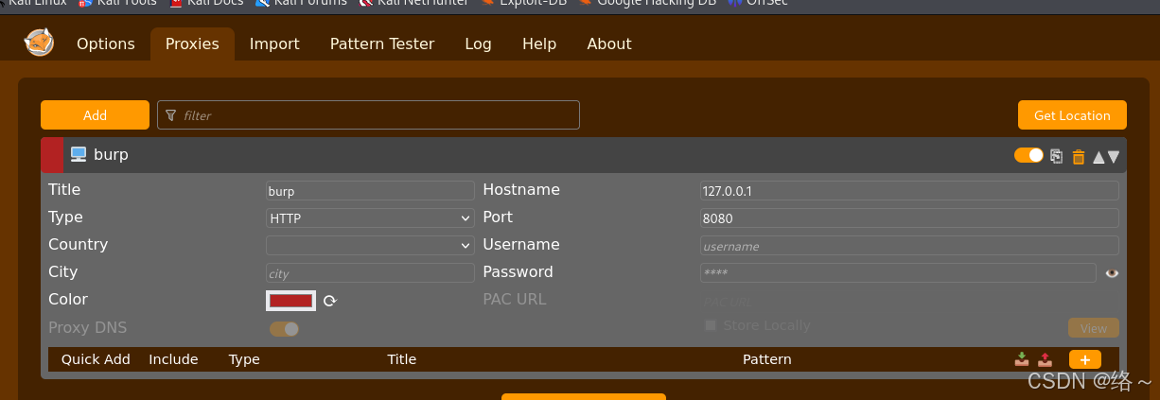The height and width of the screenshot is (400, 1160).
Task: Click the Hostname label
Action: [521, 190]
